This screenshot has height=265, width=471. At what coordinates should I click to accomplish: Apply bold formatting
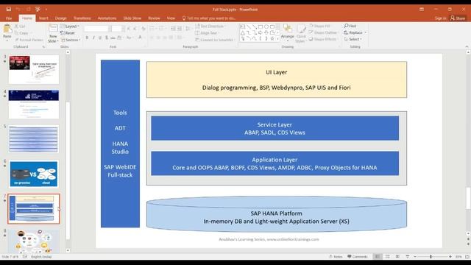(x=87, y=38)
